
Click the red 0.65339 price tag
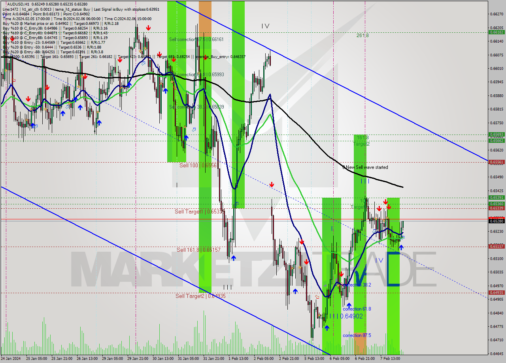click(496, 208)
